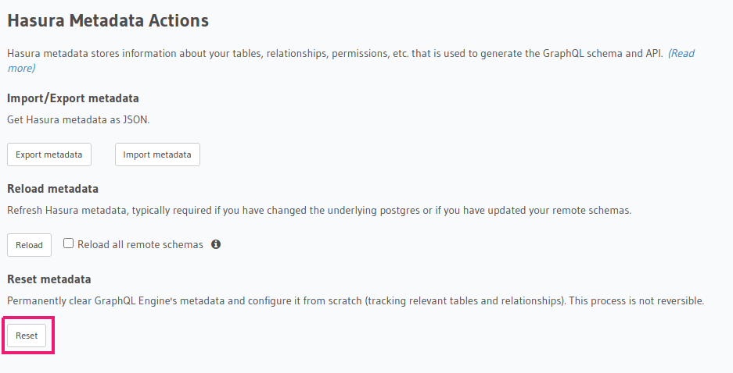The image size is (733, 373).
Task: Click the 'Reload all remote schemas' label text
Action: coord(140,244)
